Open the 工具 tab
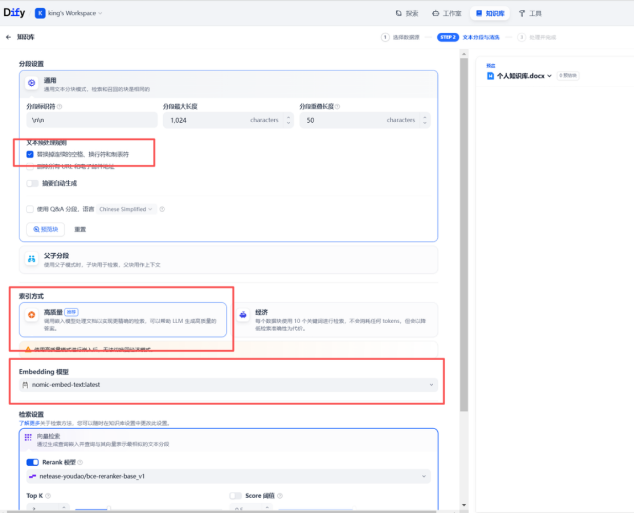Screen dimensions: 634x513 click(x=530, y=13)
